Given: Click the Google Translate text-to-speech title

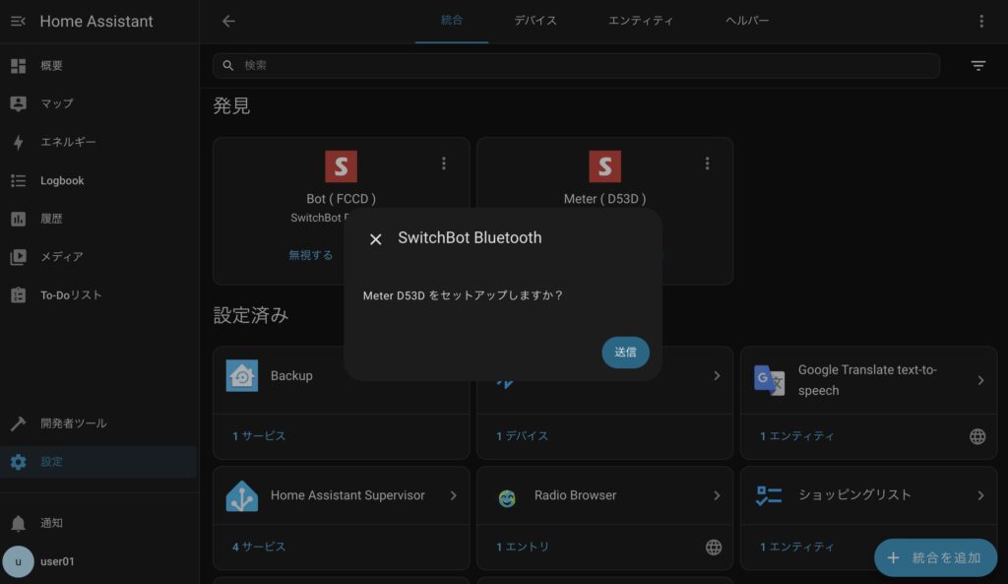Looking at the screenshot, I should click(867, 380).
